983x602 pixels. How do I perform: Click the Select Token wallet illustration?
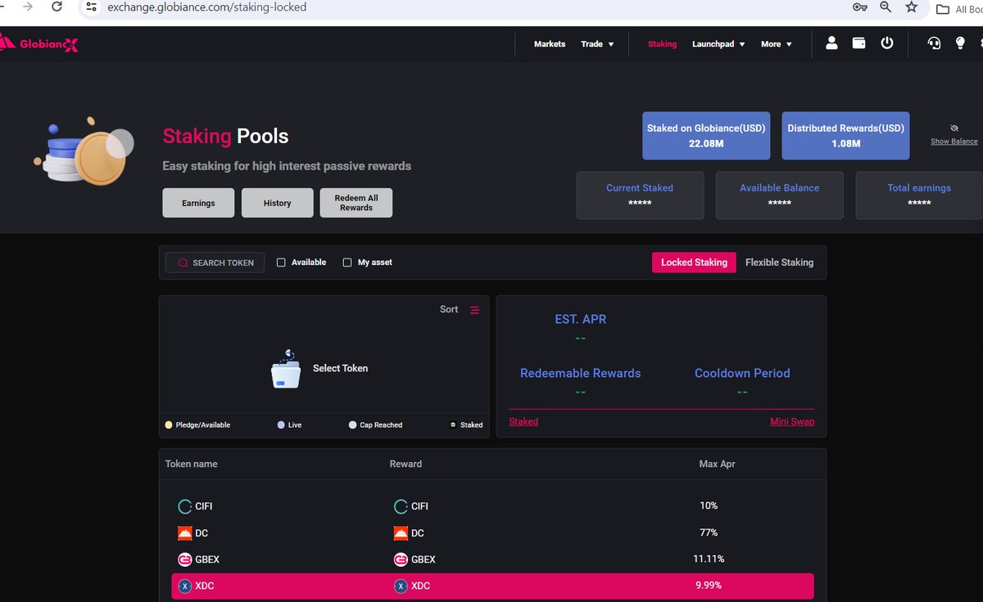[286, 370]
